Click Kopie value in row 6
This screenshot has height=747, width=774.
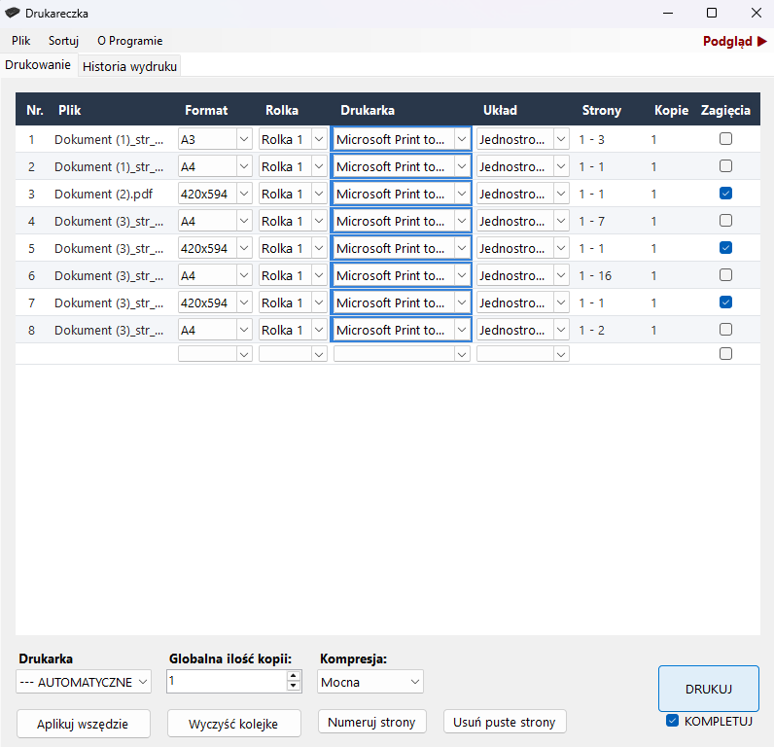(x=653, y=275)
